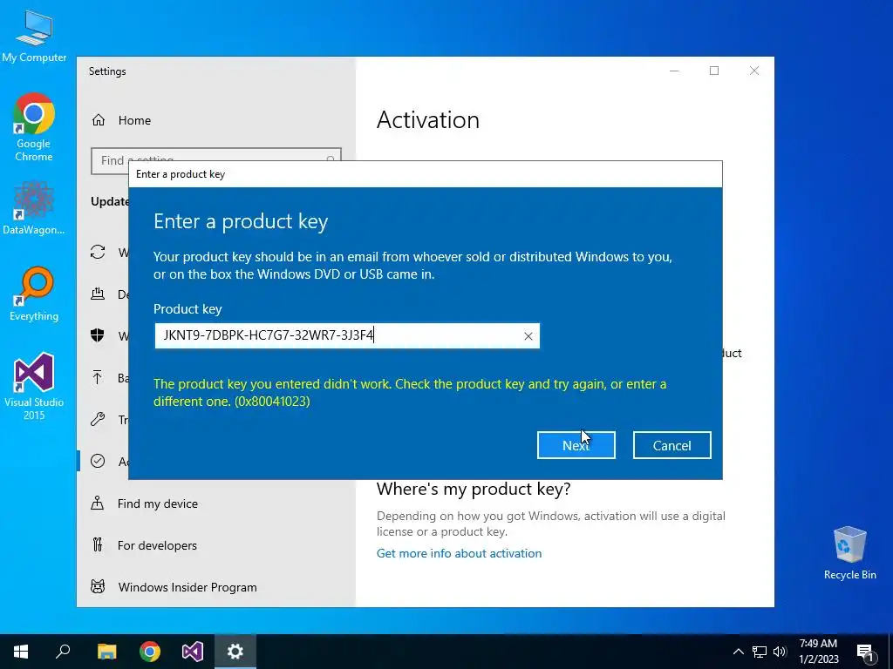Click the Backup upward arrow icon
This screenshot has width=893, height=669.
[98, 377]
